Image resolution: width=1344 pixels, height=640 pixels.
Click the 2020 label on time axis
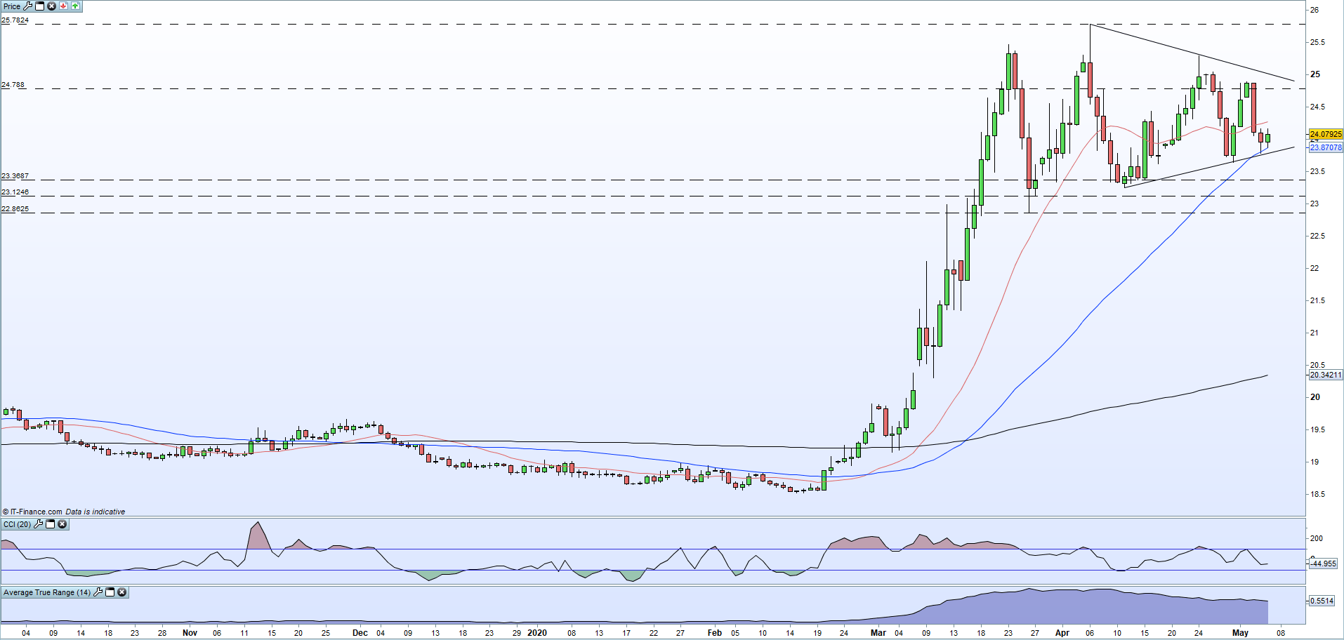[x=537, y=632]
